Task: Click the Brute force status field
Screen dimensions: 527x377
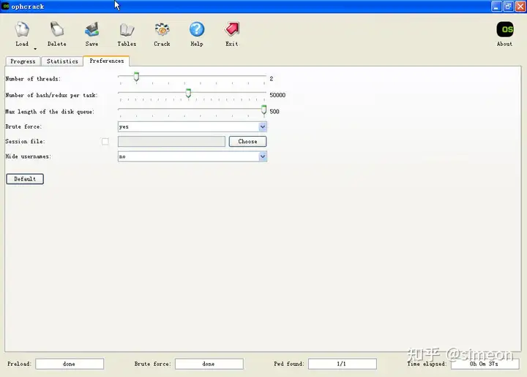Action: [209, 364]
